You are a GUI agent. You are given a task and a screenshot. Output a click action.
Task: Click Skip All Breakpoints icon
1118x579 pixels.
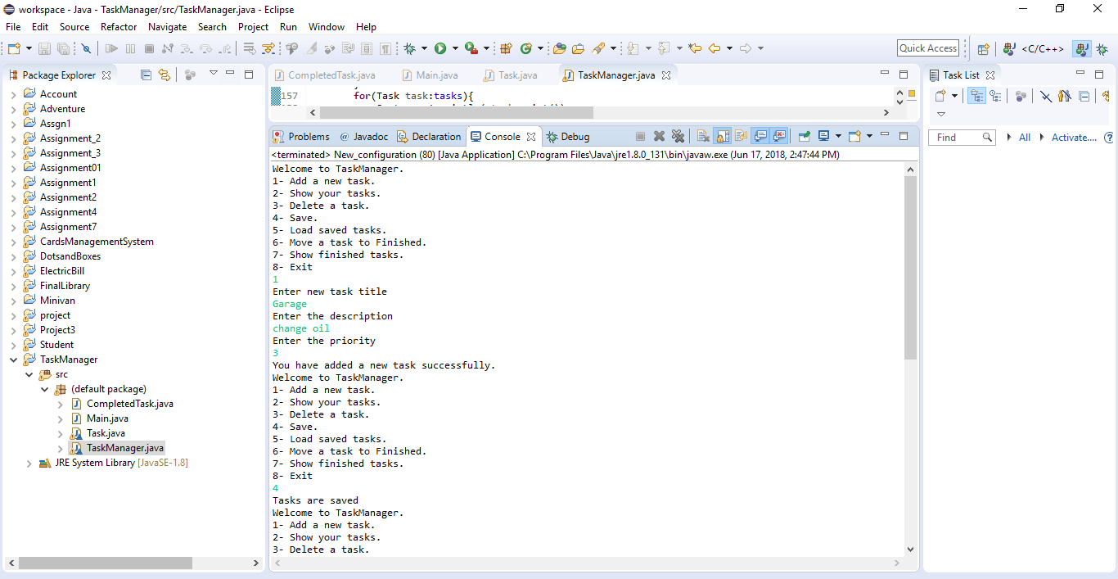86,48
